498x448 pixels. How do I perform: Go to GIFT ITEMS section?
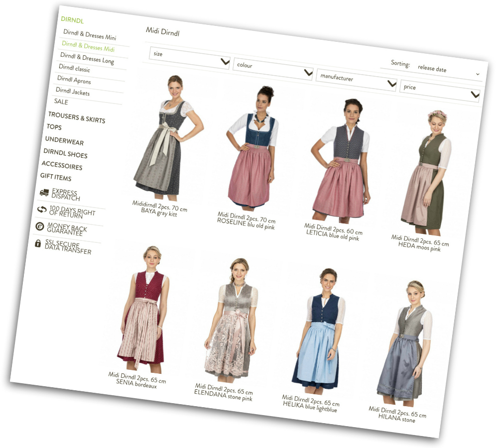pyautogui.click(x=56, y=177)
